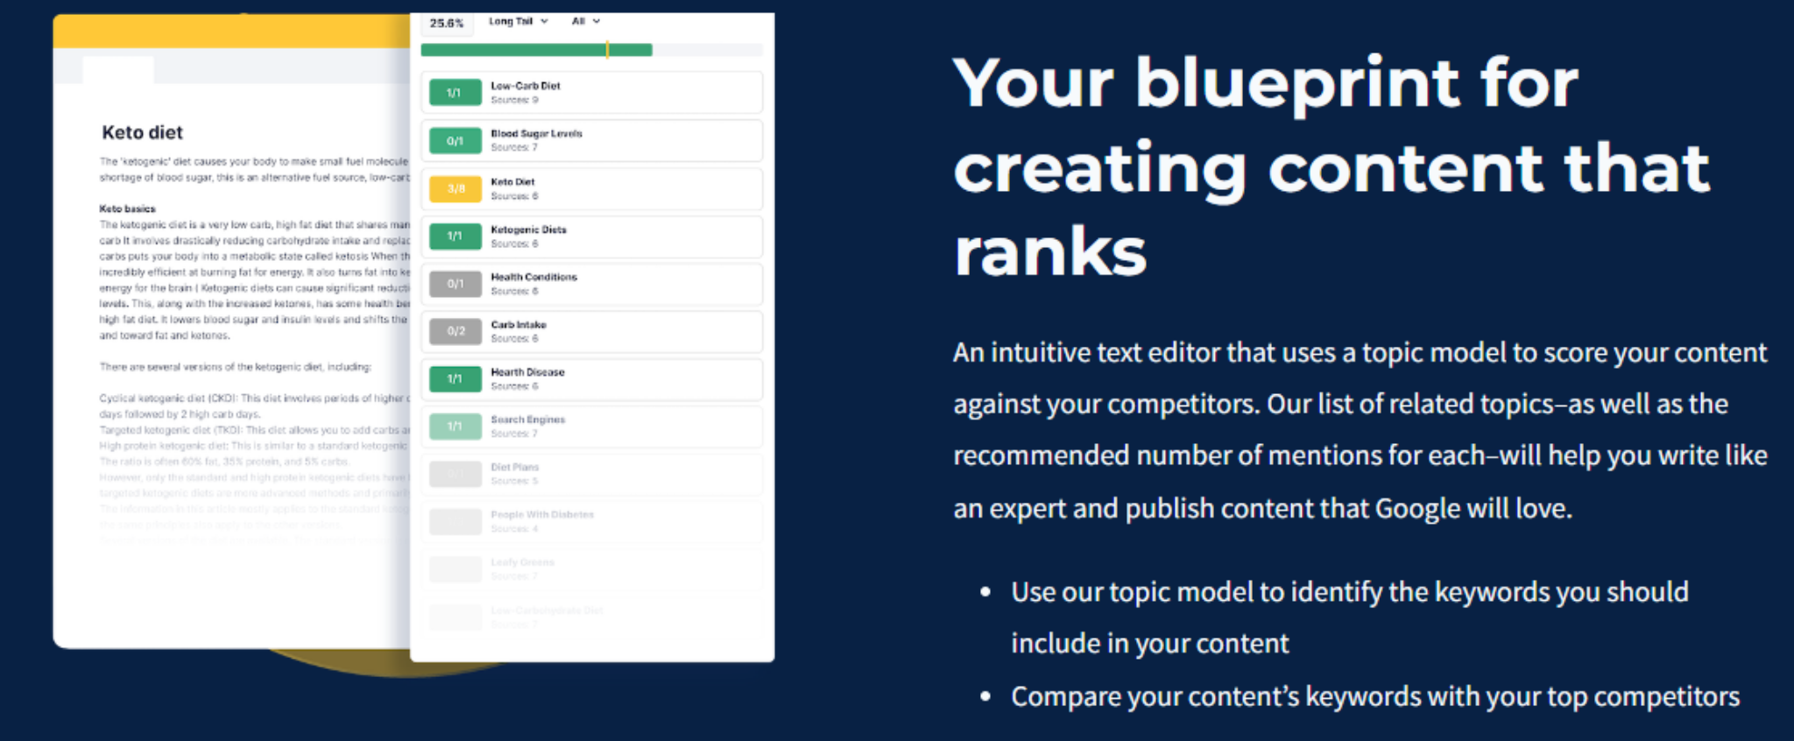Select the Search Engines topic

click(592, 427)
